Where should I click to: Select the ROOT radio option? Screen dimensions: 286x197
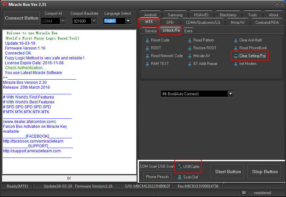coord(153,48)
